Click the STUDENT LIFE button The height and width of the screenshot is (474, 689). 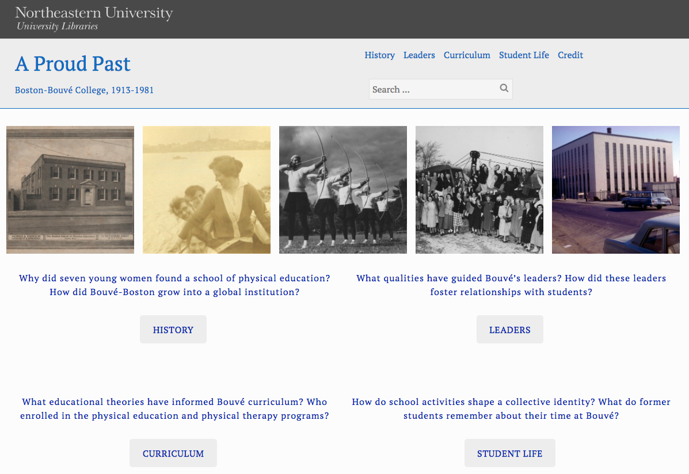point(510,453)
